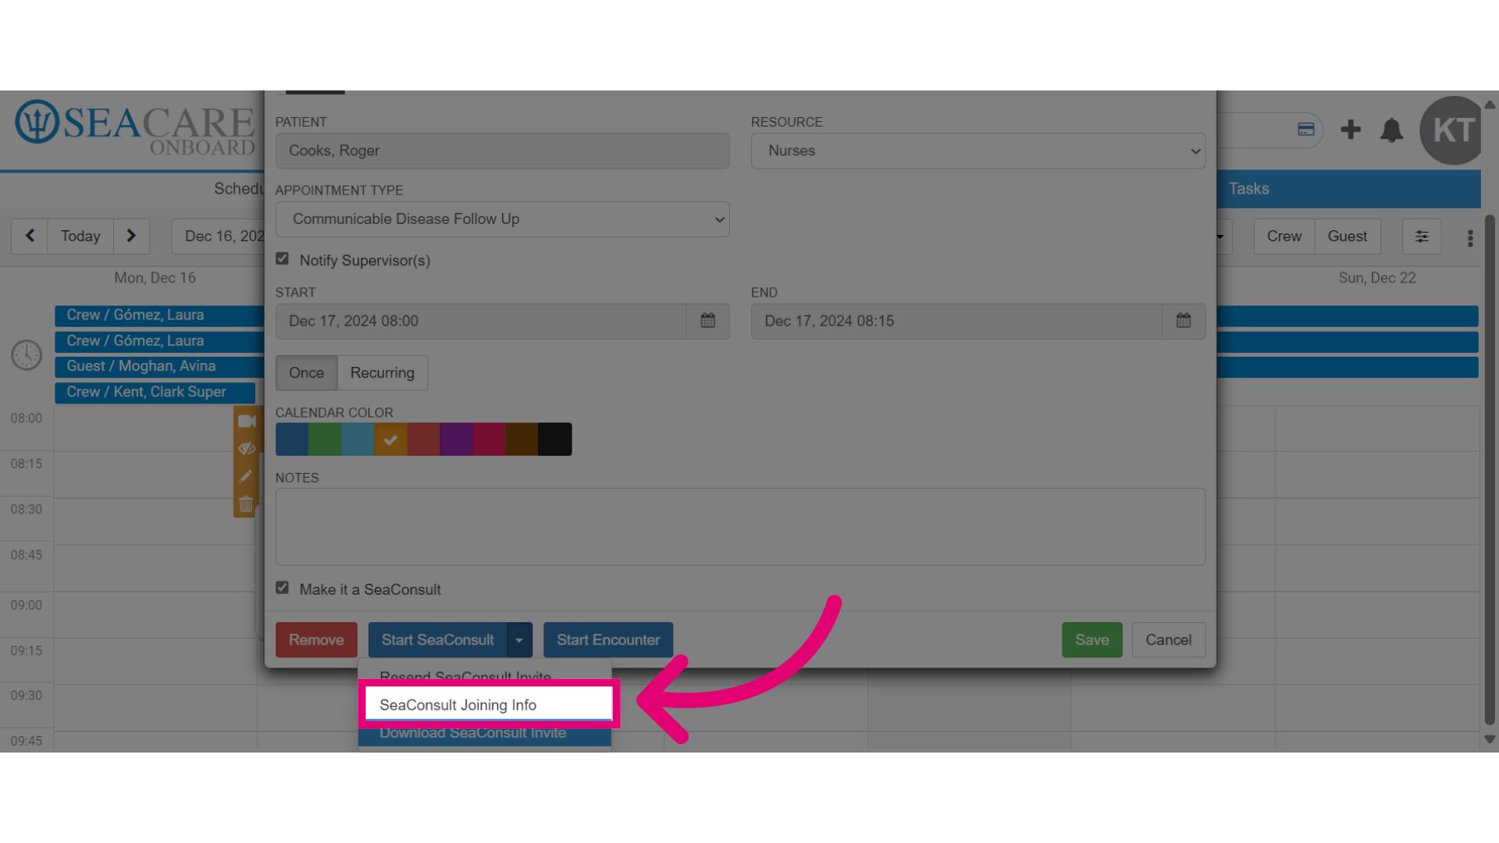Select Download SeaConsult Invite menu item
Screen dimensions: 1499x843
tap(484, 734)
